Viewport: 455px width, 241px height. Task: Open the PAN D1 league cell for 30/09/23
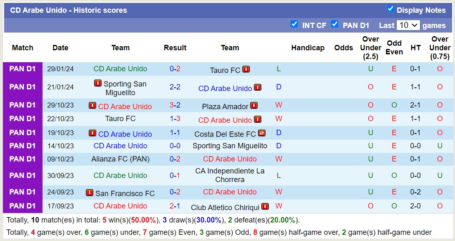tap(23, 175)
